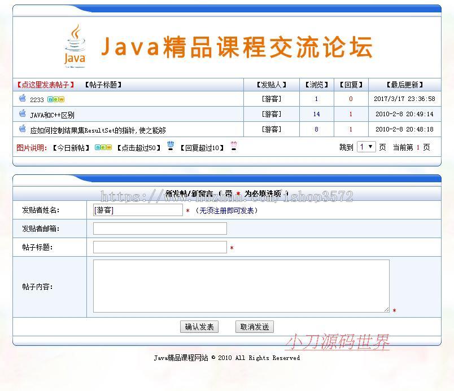
Task: Click inside the 帖子内容 text area
Action: click(x=241, y=285)
